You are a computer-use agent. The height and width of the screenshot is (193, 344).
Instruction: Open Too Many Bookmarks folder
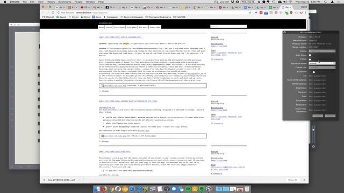click(x=158, y=17)
